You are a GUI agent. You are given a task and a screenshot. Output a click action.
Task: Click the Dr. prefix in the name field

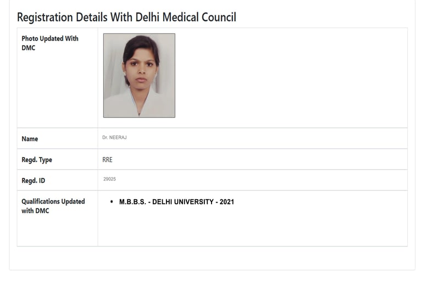(x=105, y=137)
